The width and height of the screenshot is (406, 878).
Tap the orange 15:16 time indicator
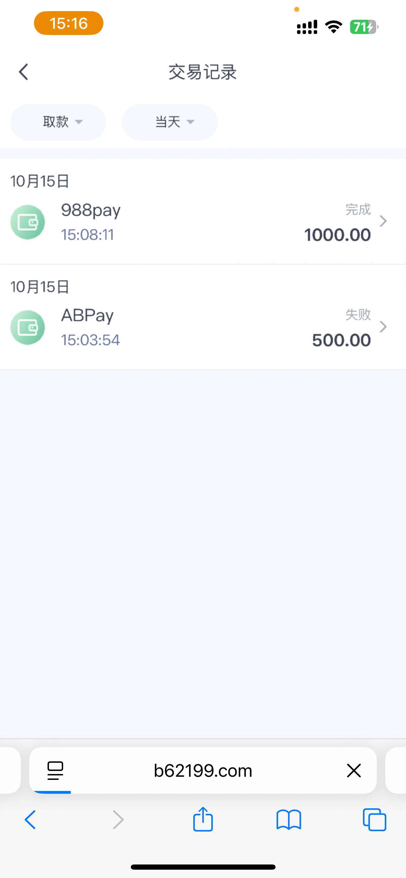[x=69, y=23]
